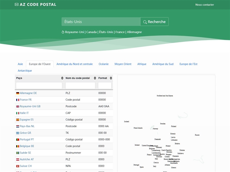Switch to Amérique du Nord et centrale tab
This screenshot has width=230, height=172.
[x=74, y=64]
